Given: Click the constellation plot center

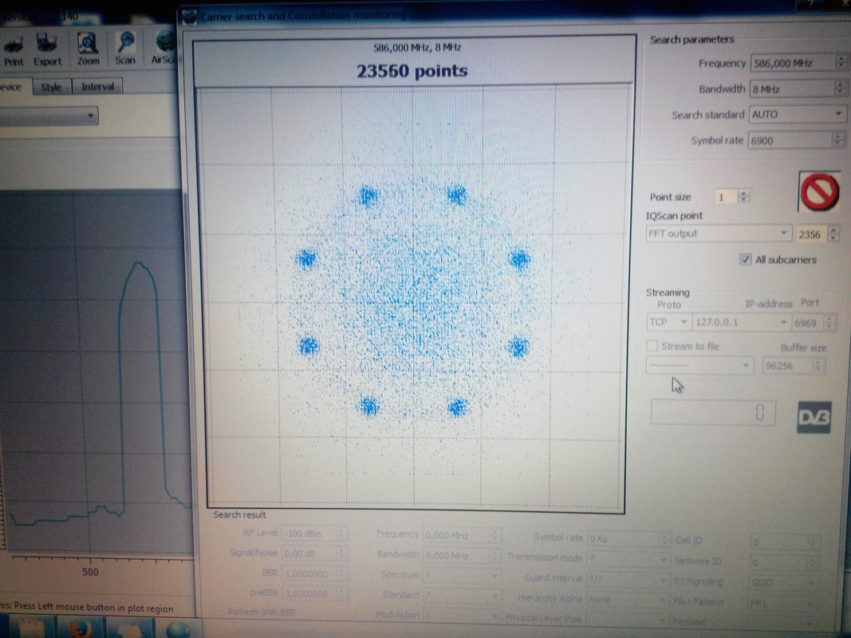Looking at the screenshot, I should pos(414,301).
